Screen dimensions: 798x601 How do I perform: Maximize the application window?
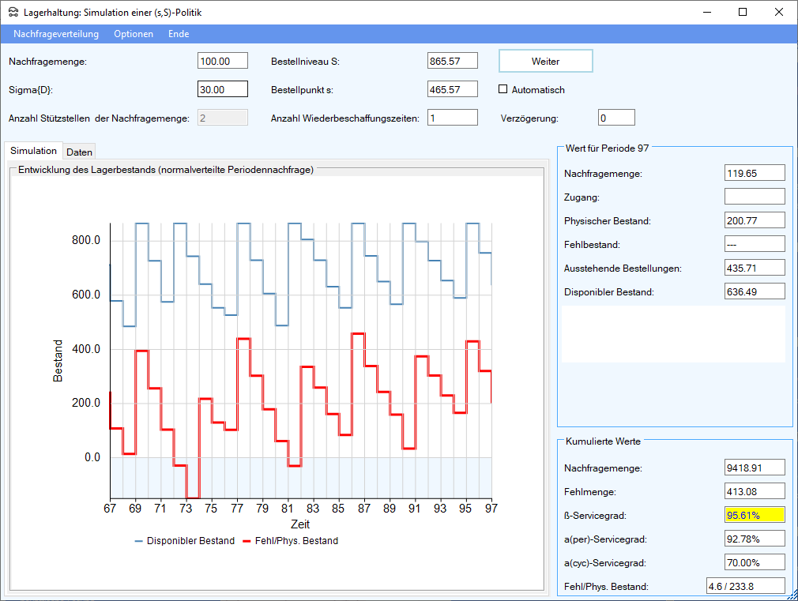[742, 12]
